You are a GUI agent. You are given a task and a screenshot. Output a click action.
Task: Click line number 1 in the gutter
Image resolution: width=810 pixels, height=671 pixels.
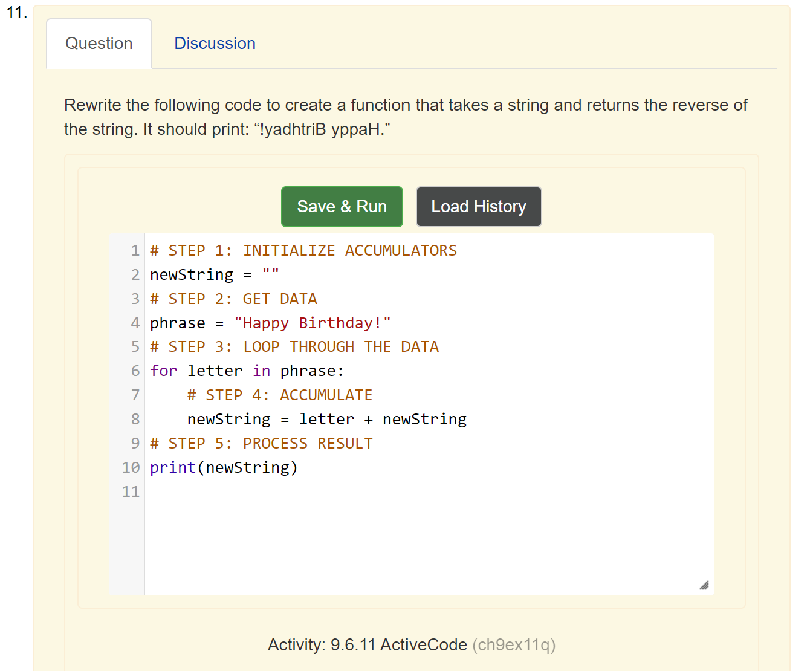[134, 250]
